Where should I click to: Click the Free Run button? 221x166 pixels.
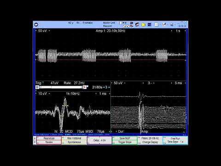pyautogui.click(x=175, y=138)
